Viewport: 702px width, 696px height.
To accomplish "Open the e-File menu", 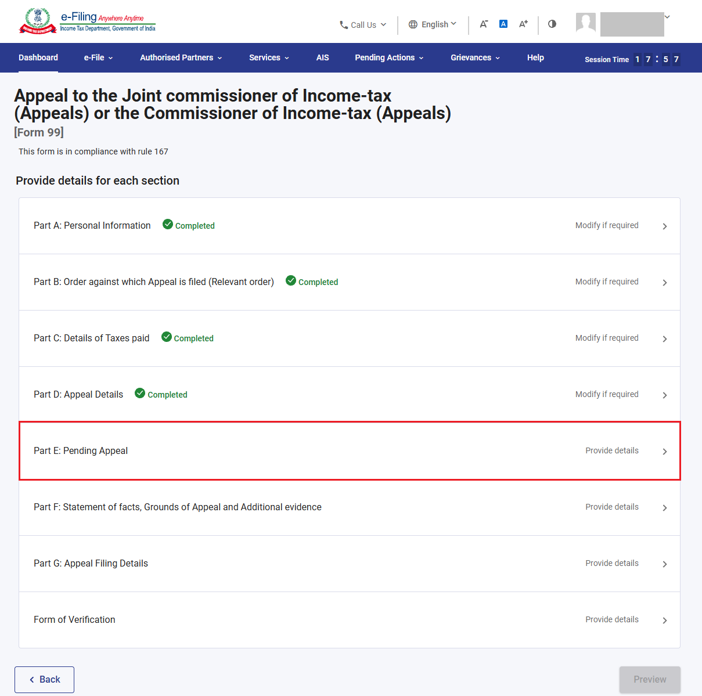I will tap(98, 57).
